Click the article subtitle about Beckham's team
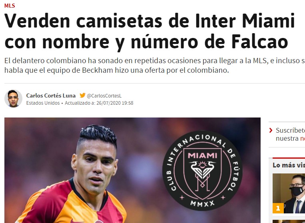305x223 pixels. coord(155,65)
